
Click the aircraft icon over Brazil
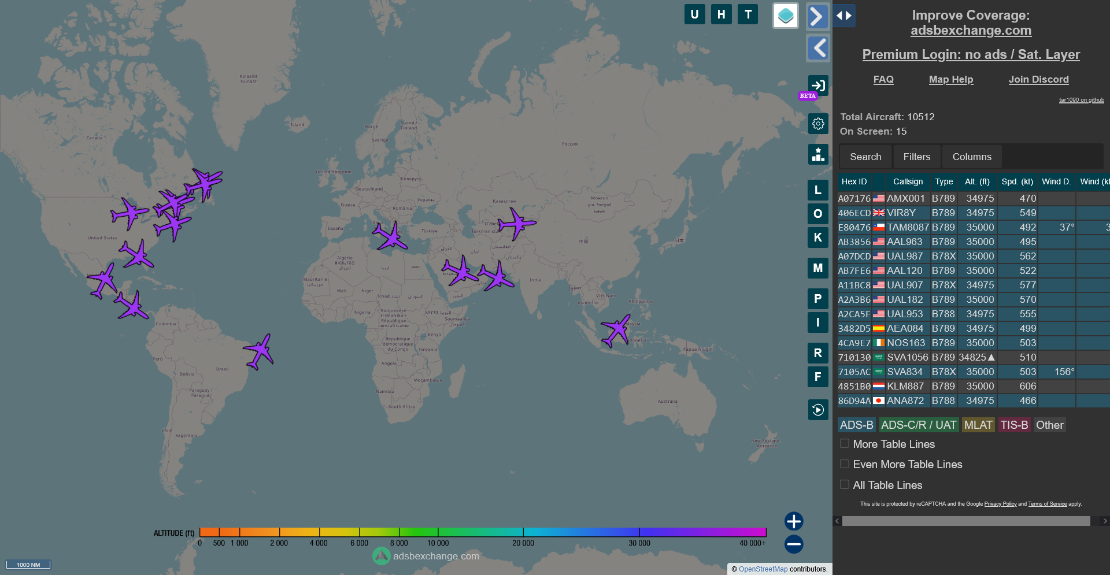point(259,351)
